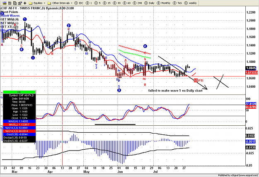259x177 pixels.
Task: Click data window Date row 04/14/09
Action: 19,98
